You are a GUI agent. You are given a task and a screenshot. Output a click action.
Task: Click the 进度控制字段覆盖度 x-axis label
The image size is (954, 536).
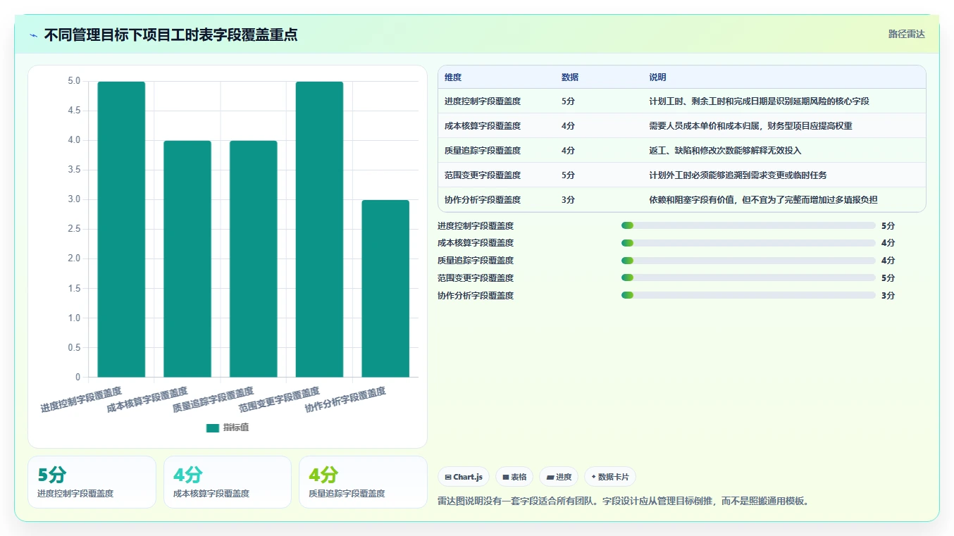pos(81,399)
